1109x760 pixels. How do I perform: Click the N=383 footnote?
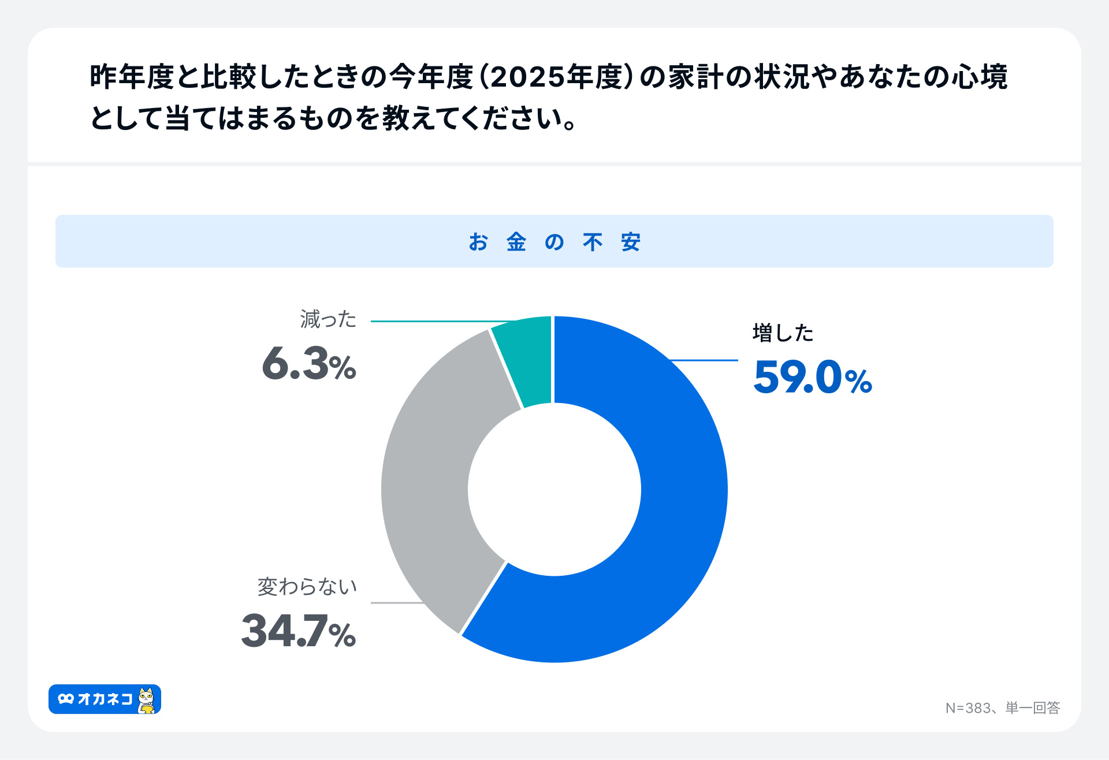click(x=1002, y=708)
